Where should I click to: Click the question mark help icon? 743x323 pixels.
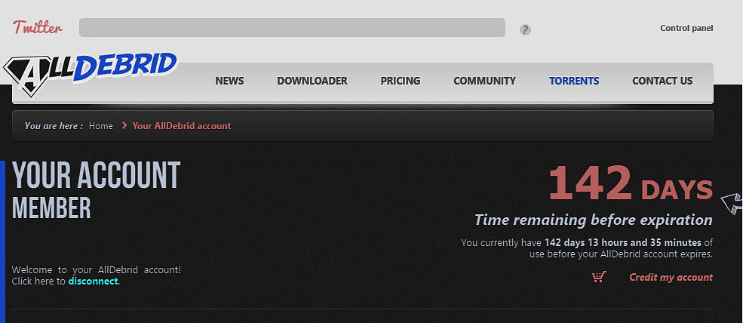(525, 29)
